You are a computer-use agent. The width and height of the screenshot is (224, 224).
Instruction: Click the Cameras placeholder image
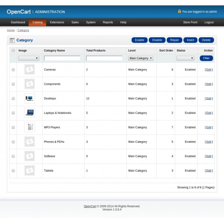click(x=30, y=69)
